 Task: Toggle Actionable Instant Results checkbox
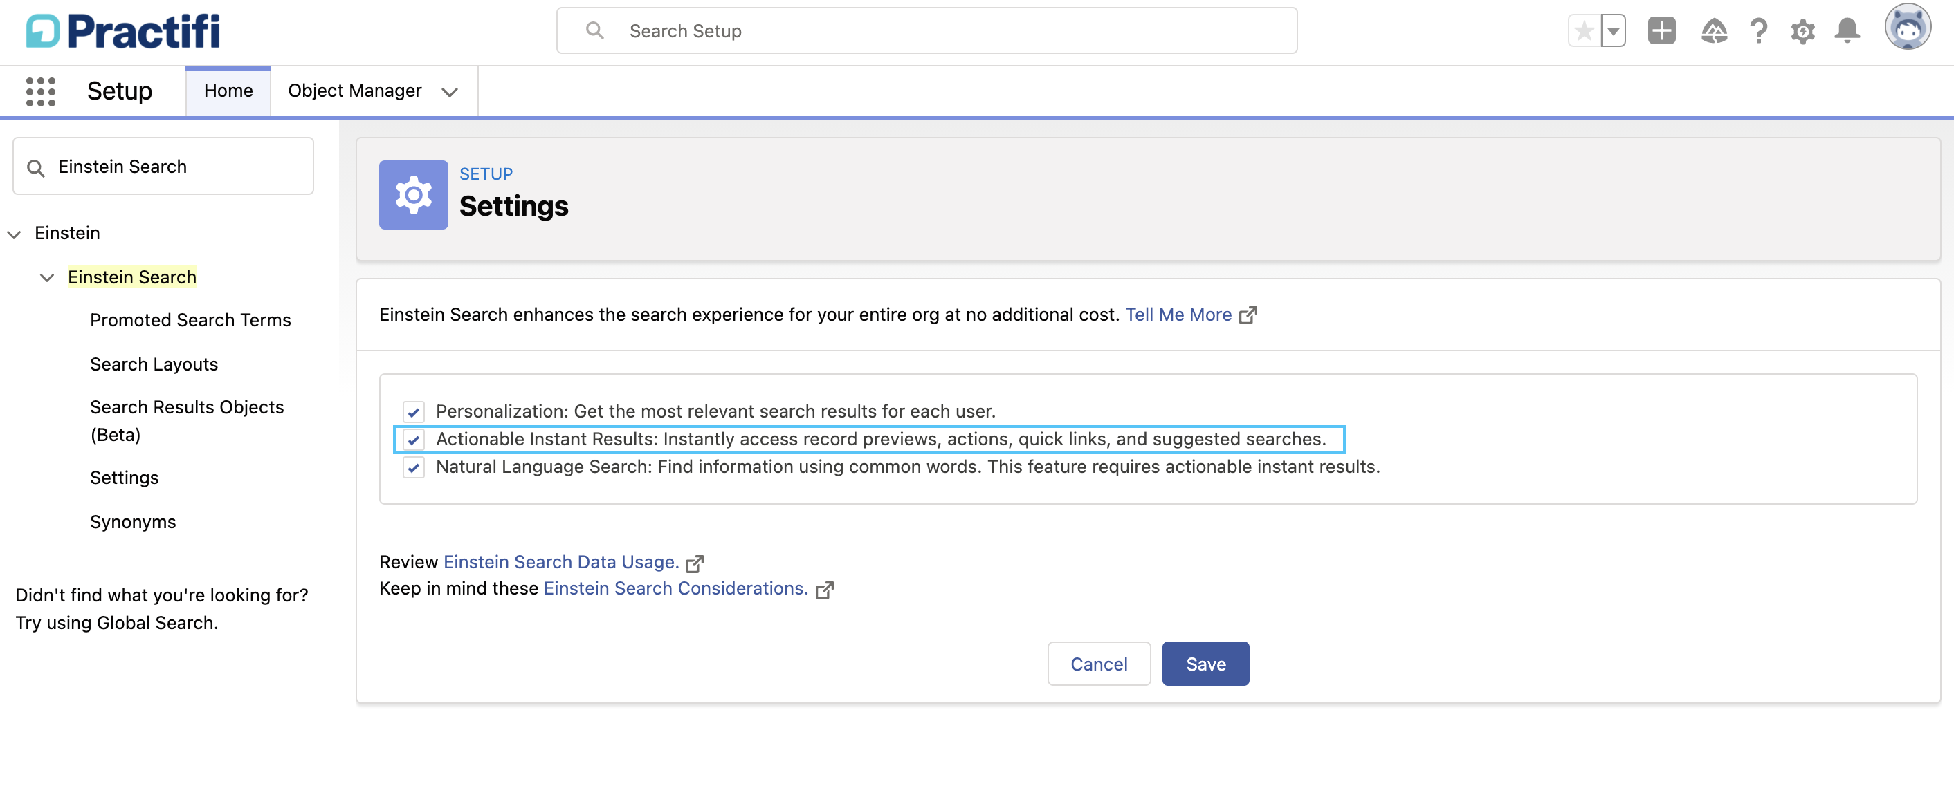coord(413,440)
